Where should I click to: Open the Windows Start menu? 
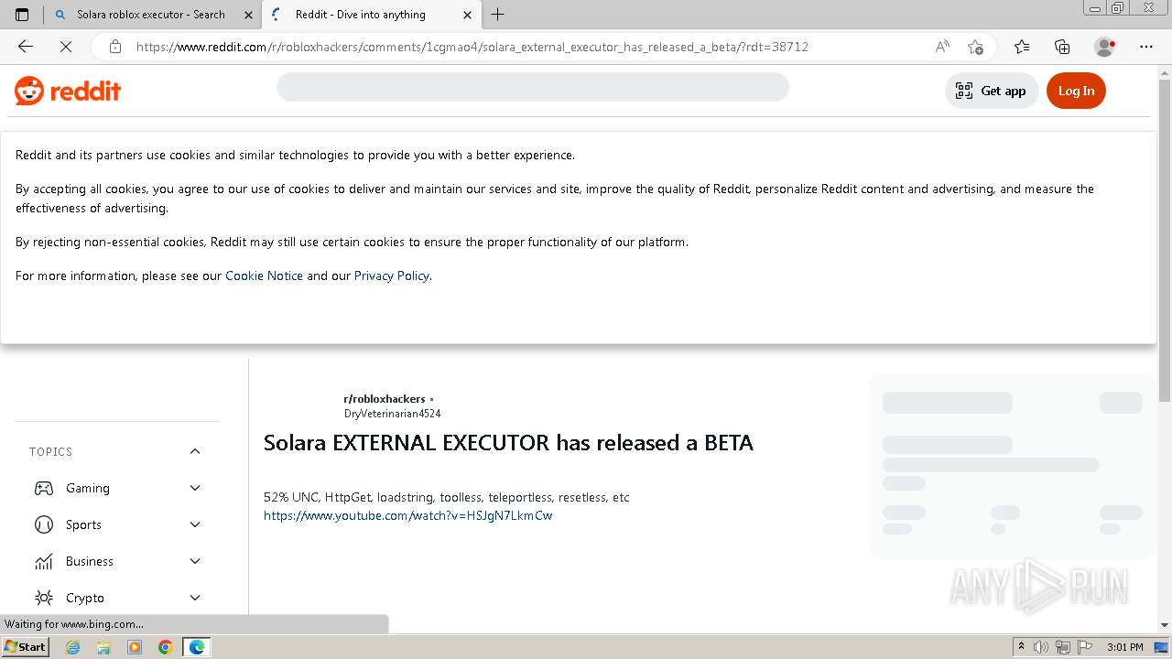tap(26, 647)
